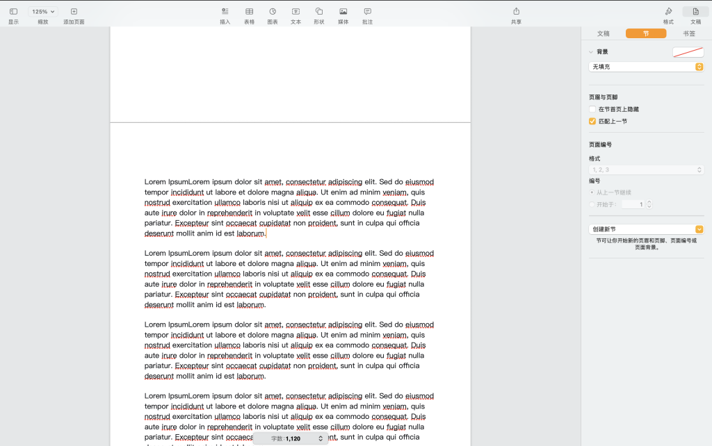Open the 125% zoom dropdown
The image size is (712, 446).
(43, 12)
